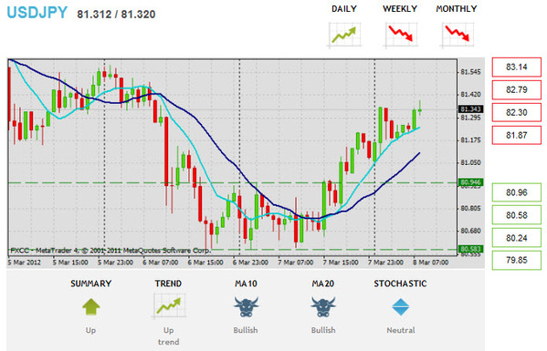Screen dimensions: 547x351
Task: Click the MA20 bull head icon
Action: [323, 306]
